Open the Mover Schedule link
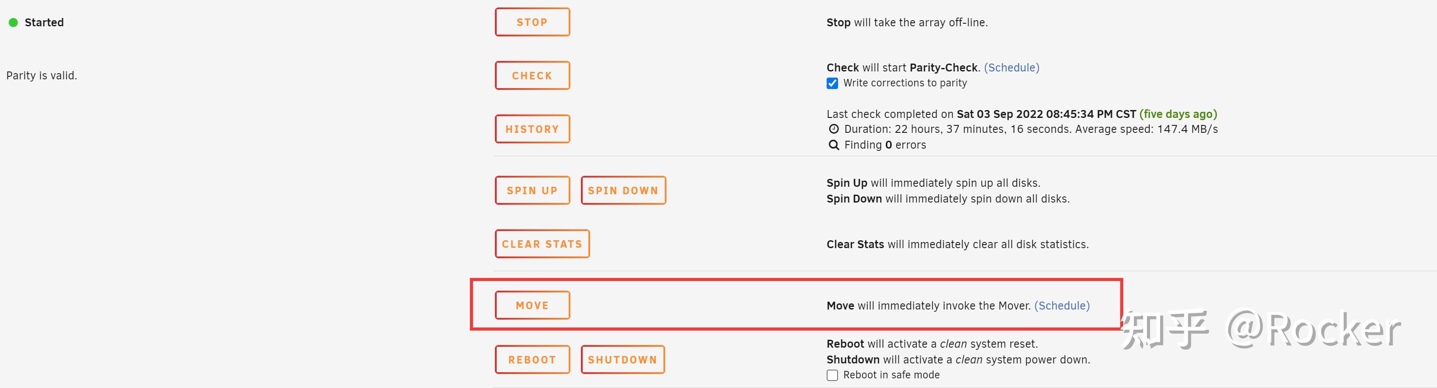 (x=1061, y=306)
